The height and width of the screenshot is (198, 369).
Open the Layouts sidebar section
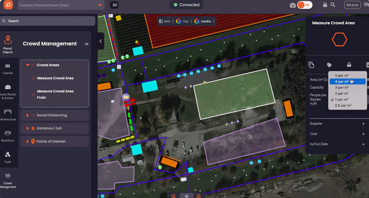(x=8, y=69)
